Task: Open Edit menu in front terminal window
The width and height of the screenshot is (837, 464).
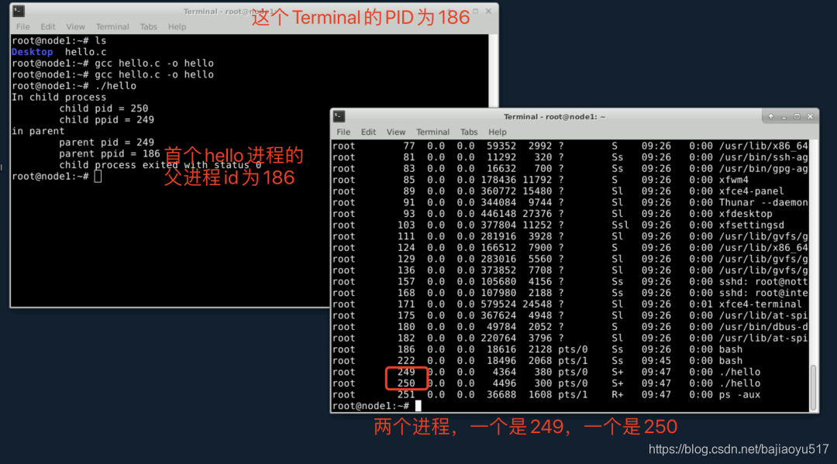Action: [368, 132]
